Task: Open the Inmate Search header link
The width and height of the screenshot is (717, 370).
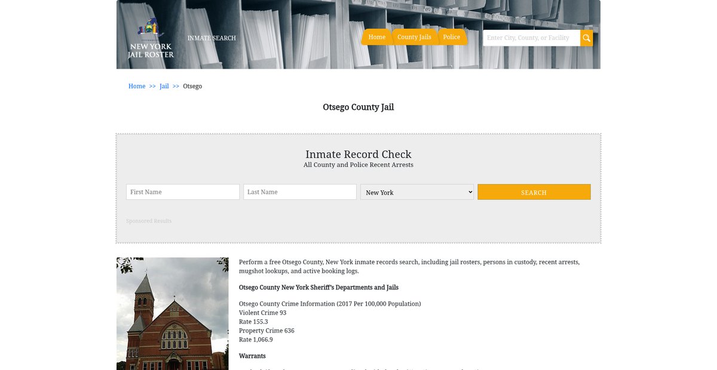Action: [x=212, y=38]
